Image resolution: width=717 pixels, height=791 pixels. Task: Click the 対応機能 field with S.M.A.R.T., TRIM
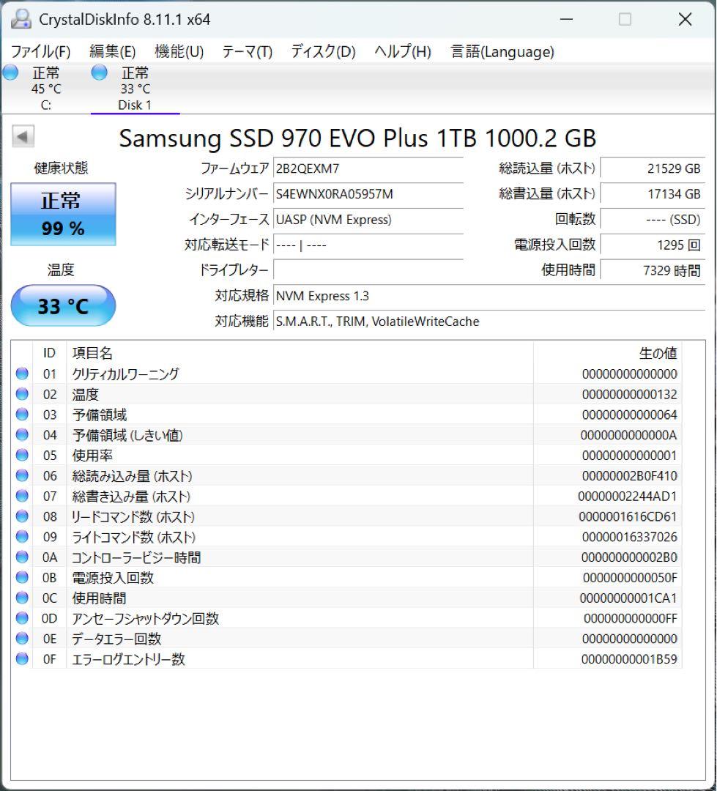pos(489,322)
